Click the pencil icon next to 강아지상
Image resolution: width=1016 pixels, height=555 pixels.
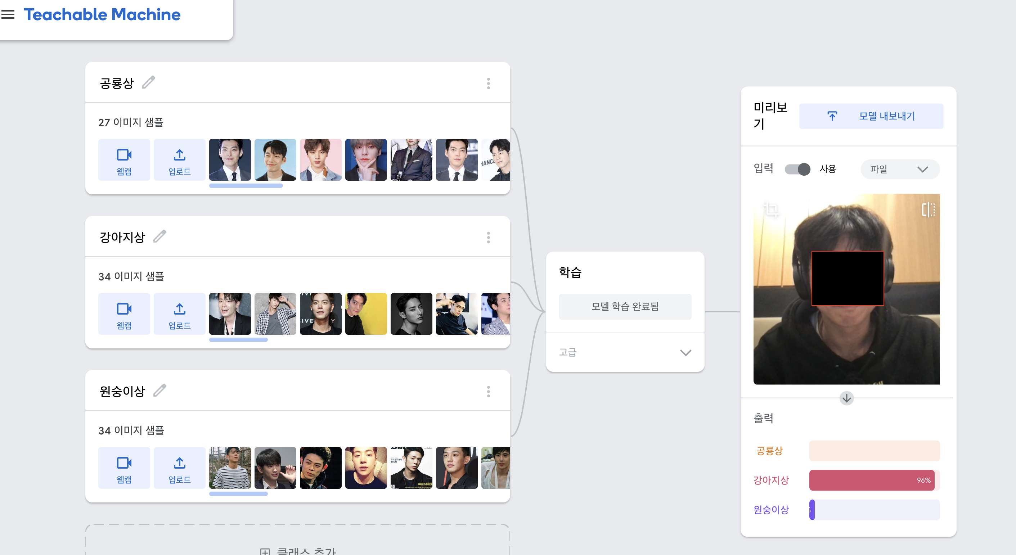(x=160, y=236)
